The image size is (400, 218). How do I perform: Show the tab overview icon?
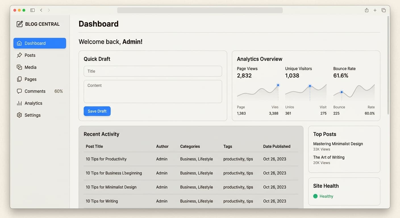click(384, 10)
